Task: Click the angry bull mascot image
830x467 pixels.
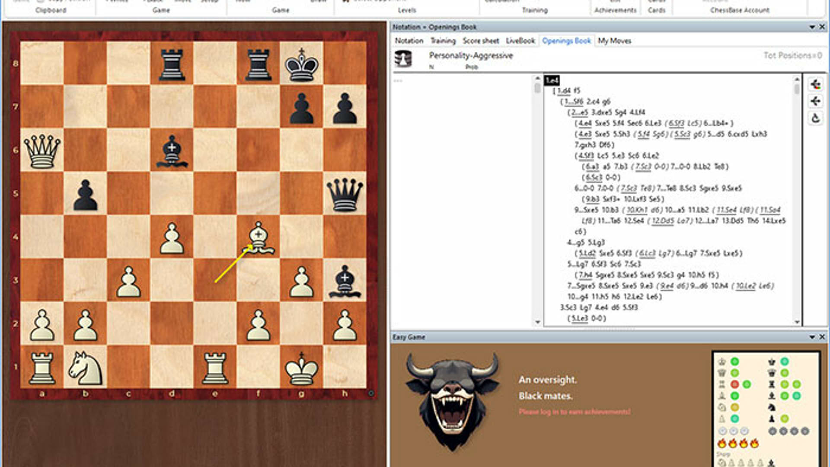Action: 452,401
